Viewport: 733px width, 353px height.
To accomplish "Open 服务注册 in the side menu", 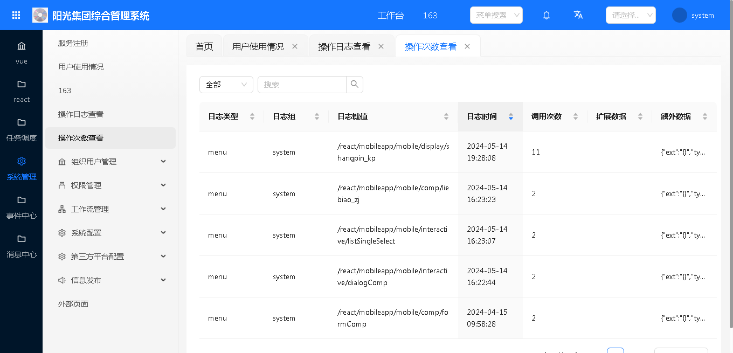I will coord(110,43).
